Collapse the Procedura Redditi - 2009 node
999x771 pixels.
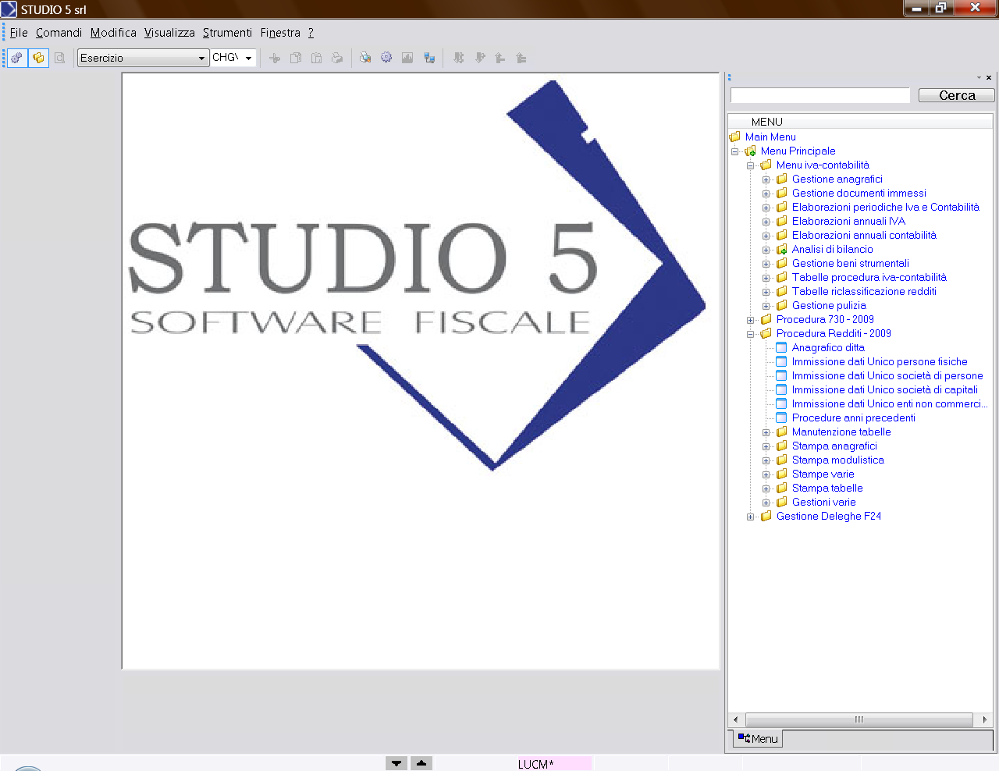750,334
